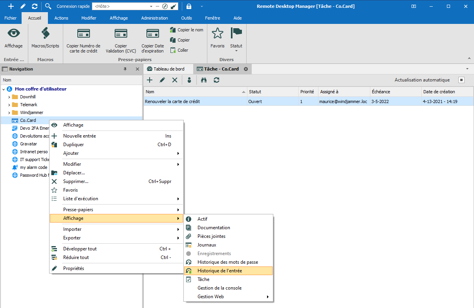Click the Favoris star in ribbon
474x308 pixels.
pyautogui.click(x=217, y=34)
